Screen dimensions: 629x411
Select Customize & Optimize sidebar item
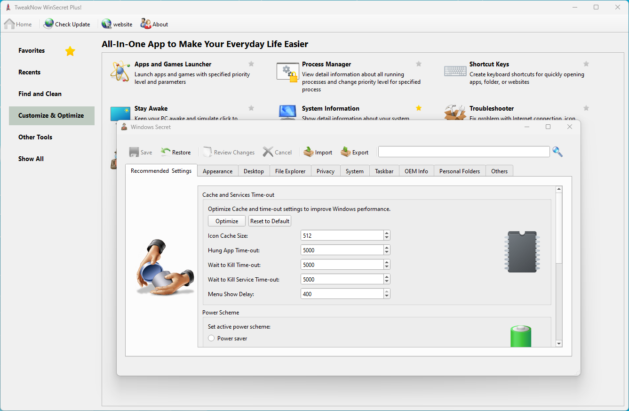[x=52, y=115]
